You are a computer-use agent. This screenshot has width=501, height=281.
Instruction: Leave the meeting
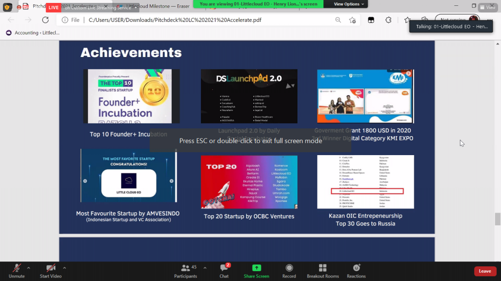point(485,271)
